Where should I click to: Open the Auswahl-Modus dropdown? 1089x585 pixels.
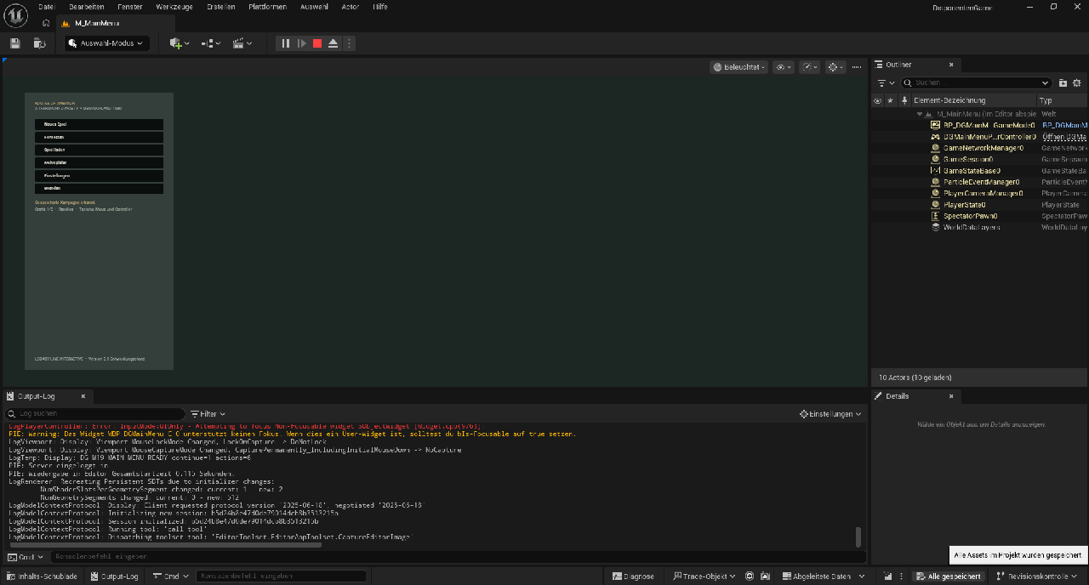pos(108,43)
